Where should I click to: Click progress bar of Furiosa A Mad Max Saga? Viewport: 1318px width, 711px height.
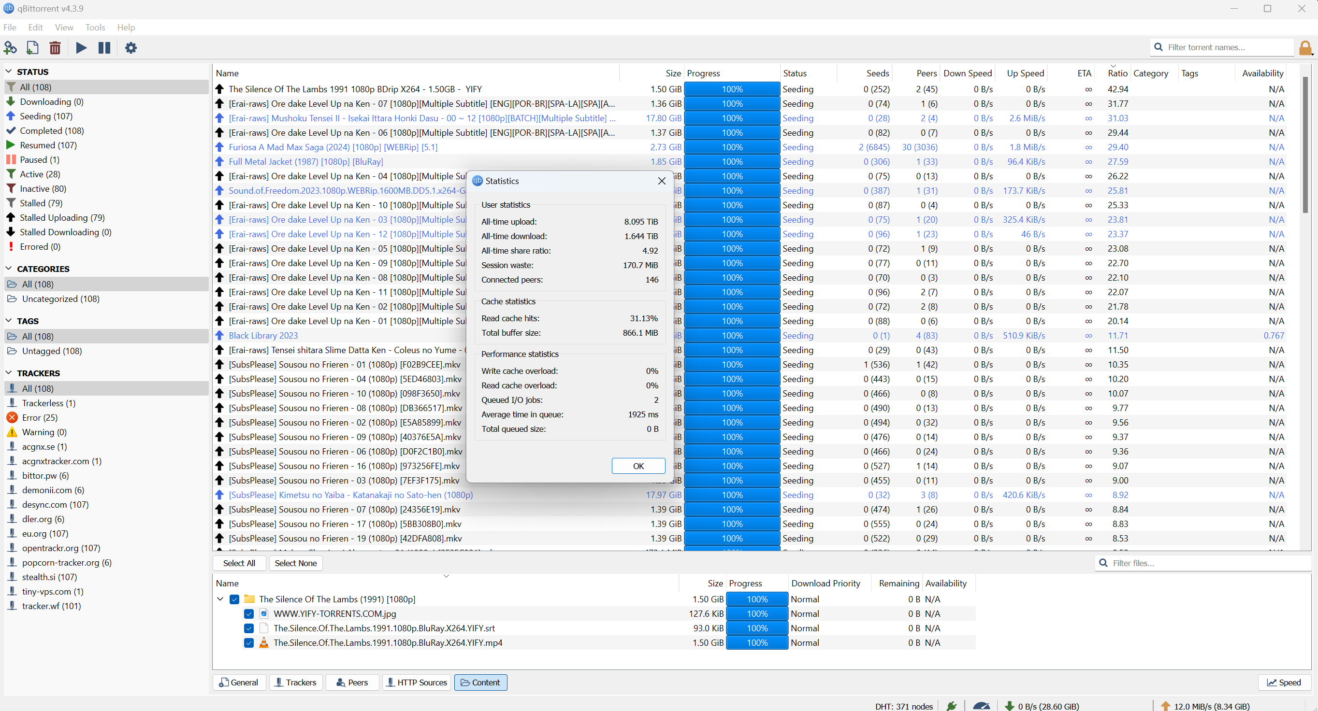click(732, 147)
